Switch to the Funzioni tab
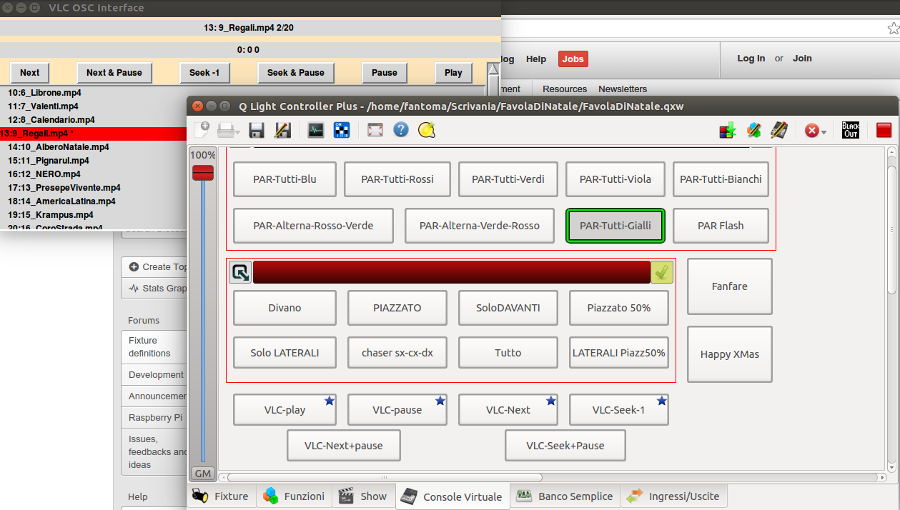The width and height of the screenshot is (900, 510). click(x=294, y=496)
